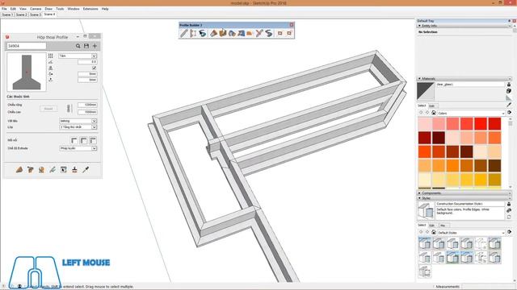Select the first corner-join option button
Image resolution: width=517 pixels, height=290 pixels.
74,141
